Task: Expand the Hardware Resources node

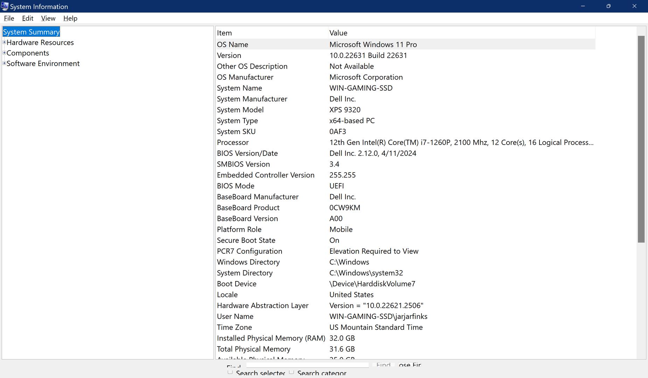Action: 4,42
